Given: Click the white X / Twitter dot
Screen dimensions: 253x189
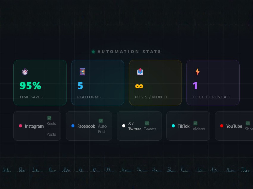Looking at the screenshot, I should pyautogui.click(x=124, y=126).
